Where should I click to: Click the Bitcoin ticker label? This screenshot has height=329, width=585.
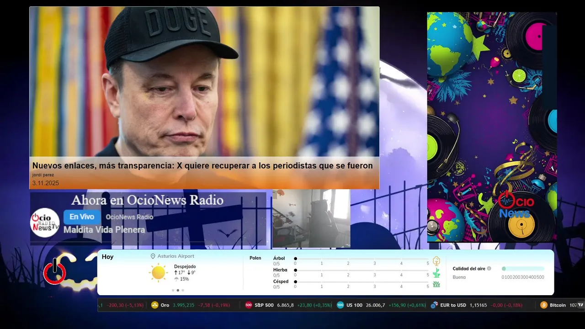click(x=558, y=305)
